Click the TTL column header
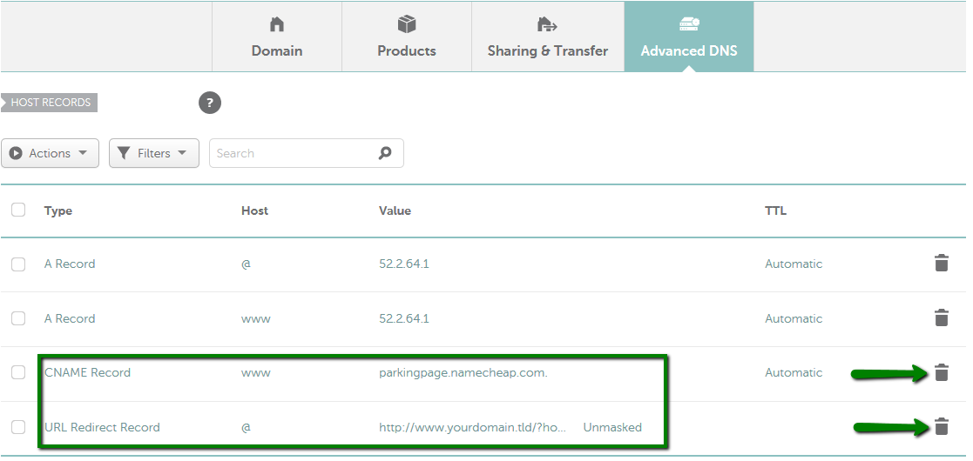Screen dimensions: 973x461 (775, 210)
